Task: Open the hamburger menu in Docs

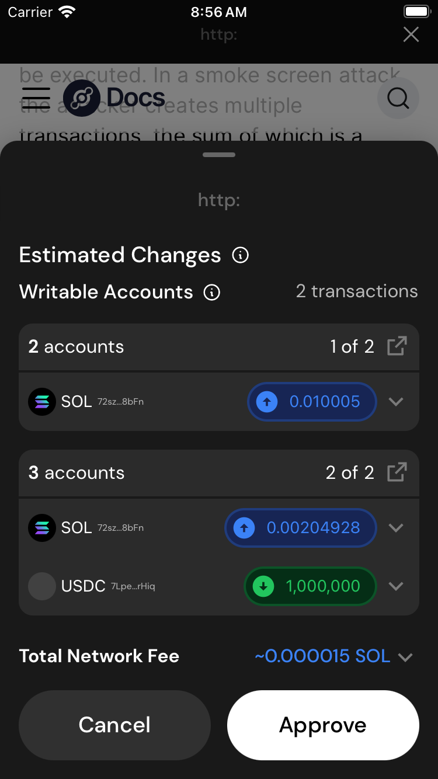Action: 36,98
